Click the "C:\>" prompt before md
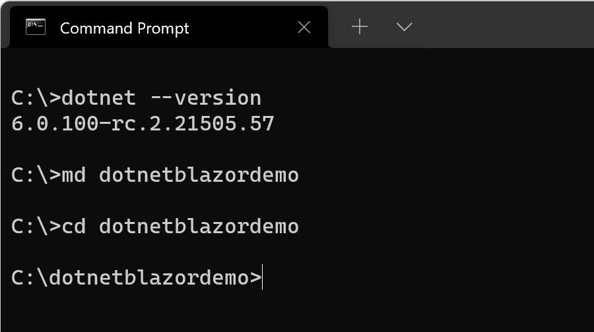This screenshot has height=332, width=594. pyautogui.click(x=36, y=175)
